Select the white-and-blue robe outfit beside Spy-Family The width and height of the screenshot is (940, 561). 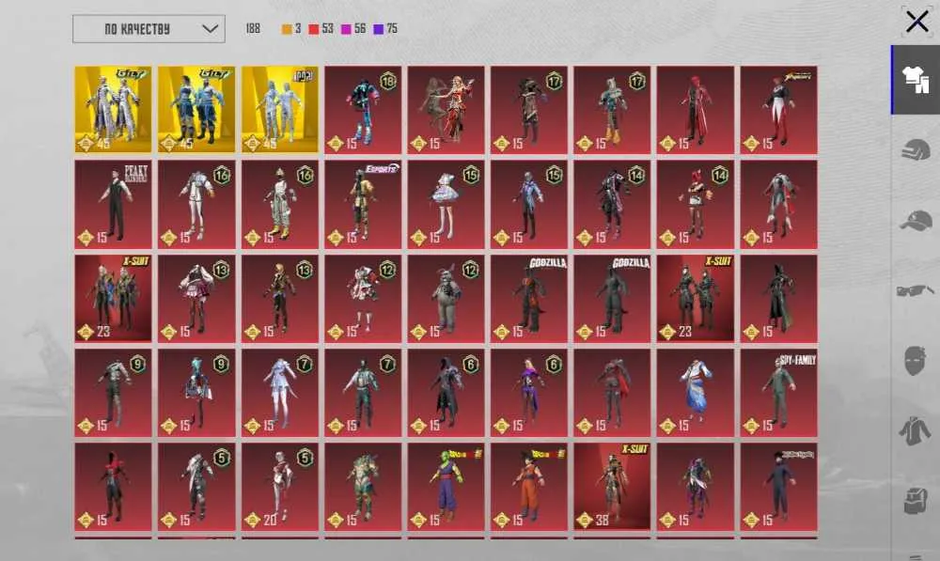click(696, 393)
